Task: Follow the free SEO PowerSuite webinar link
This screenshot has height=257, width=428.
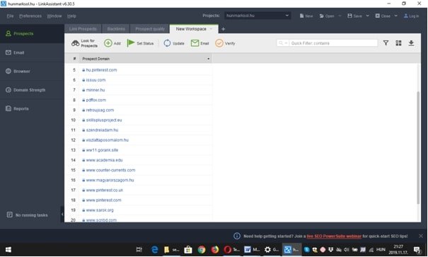Action: 334,236
